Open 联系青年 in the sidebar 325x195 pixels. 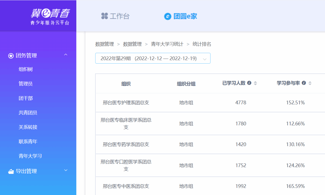click(28, 142)
